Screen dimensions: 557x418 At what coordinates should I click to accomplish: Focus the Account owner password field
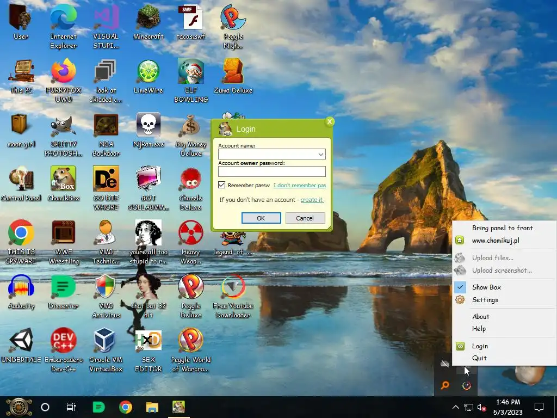272,171
